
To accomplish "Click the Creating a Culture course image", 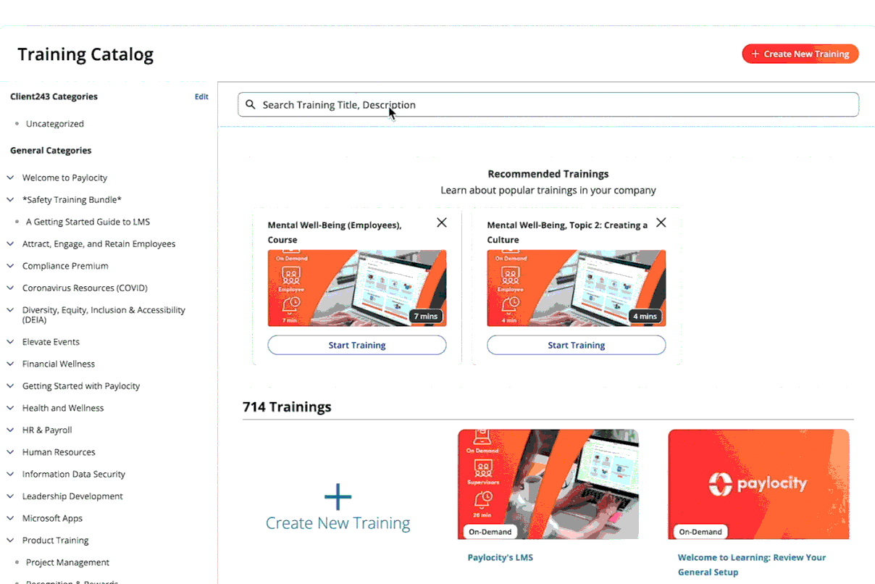I will [577, 288].
